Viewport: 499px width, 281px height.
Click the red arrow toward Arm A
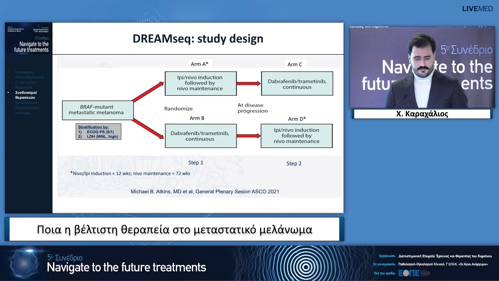pyautogui.click(x=148, y=92)
